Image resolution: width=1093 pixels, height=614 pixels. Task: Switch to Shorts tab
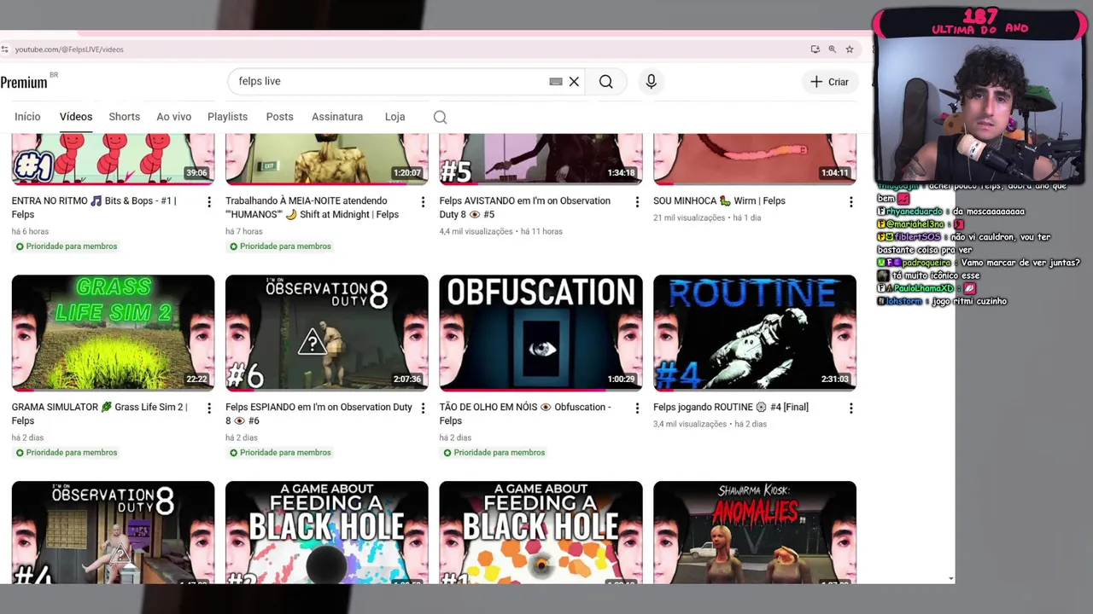click(x=124, y=117)
